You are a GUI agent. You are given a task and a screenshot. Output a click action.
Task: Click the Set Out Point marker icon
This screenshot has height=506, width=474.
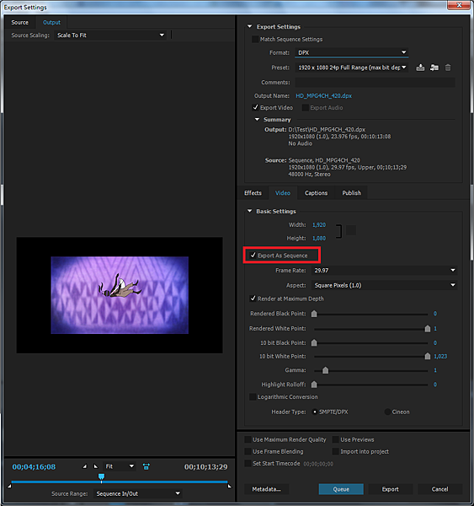[x=96, y=466]
